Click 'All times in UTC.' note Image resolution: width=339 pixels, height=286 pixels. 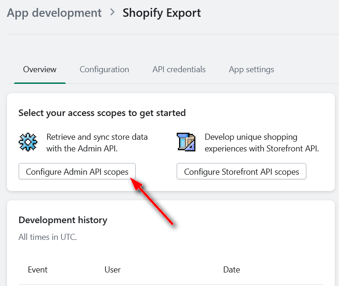[x=48, y=237]
